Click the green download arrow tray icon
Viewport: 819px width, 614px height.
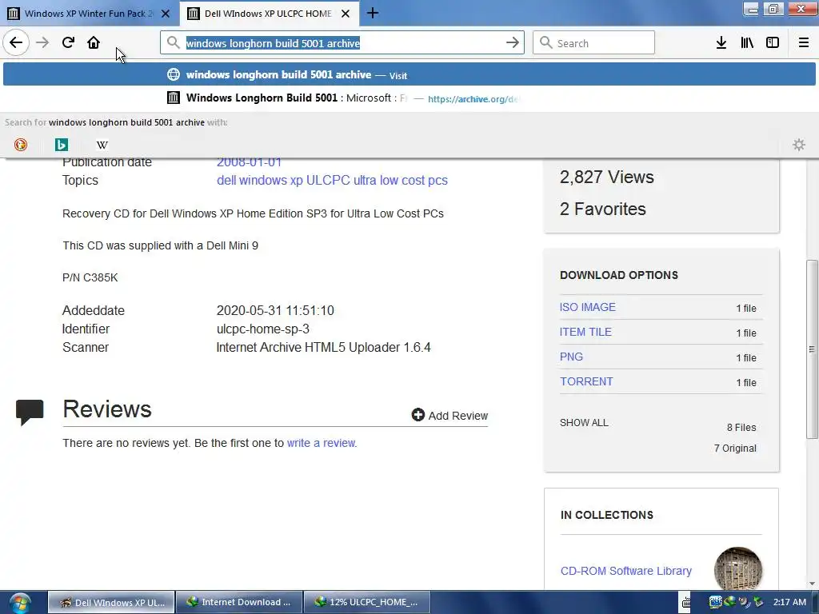(758, 602)
